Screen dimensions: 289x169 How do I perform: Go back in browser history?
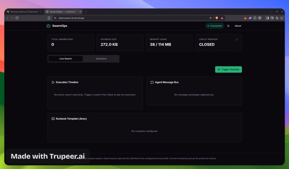(8, 18)
